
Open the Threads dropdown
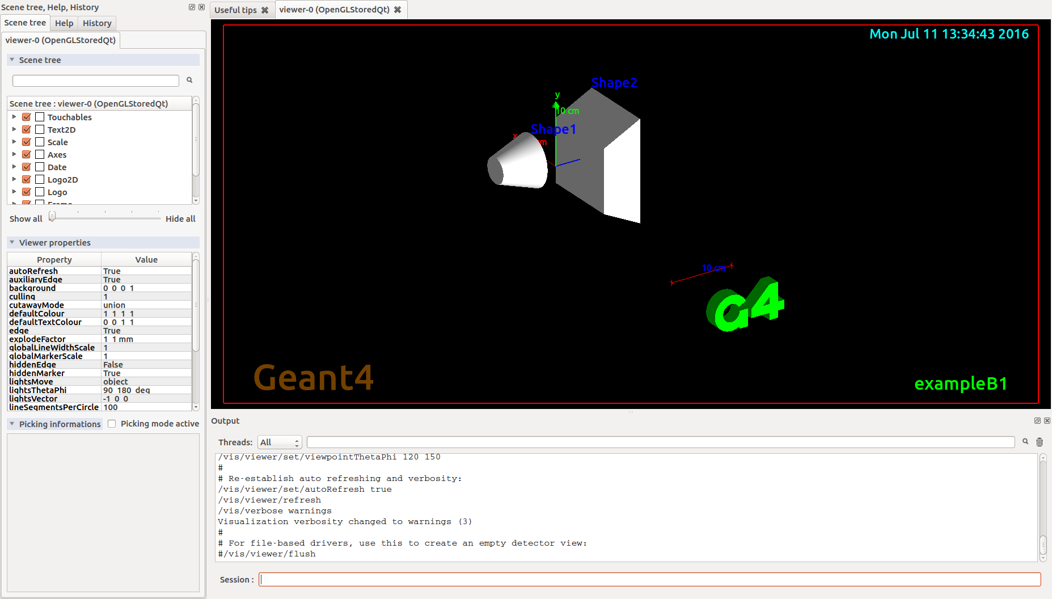click(279, 442)
